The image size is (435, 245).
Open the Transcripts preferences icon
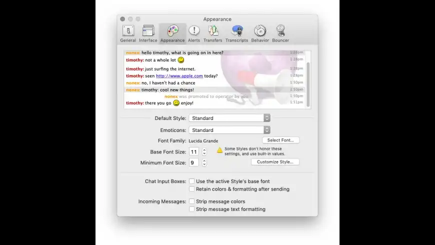coord(236,33)
